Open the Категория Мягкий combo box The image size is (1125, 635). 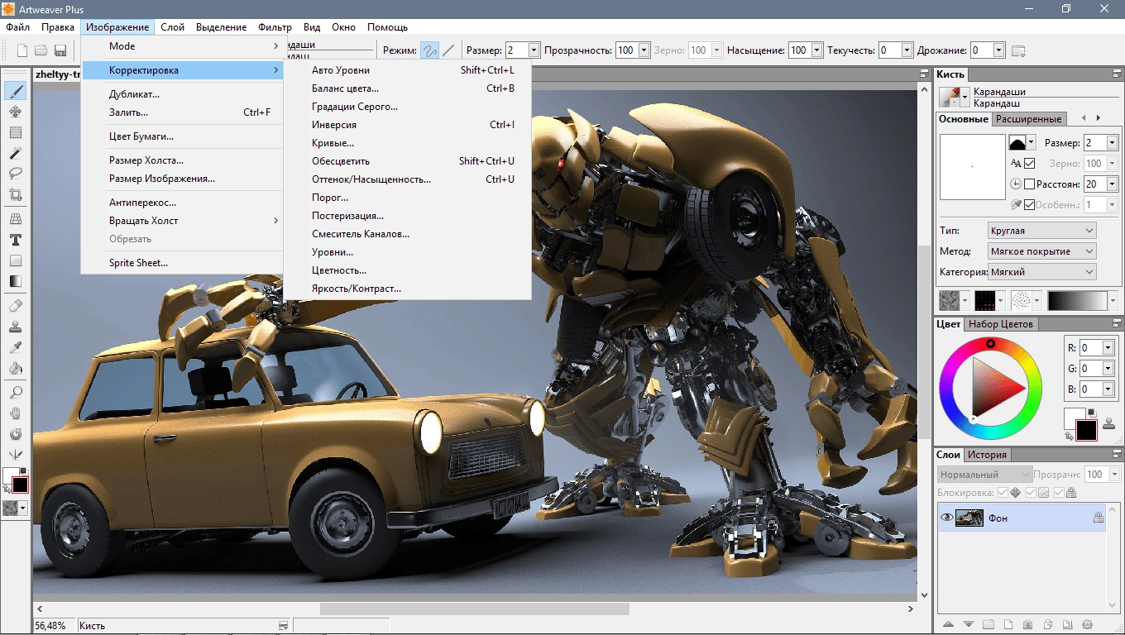(x=1042, y=271)
